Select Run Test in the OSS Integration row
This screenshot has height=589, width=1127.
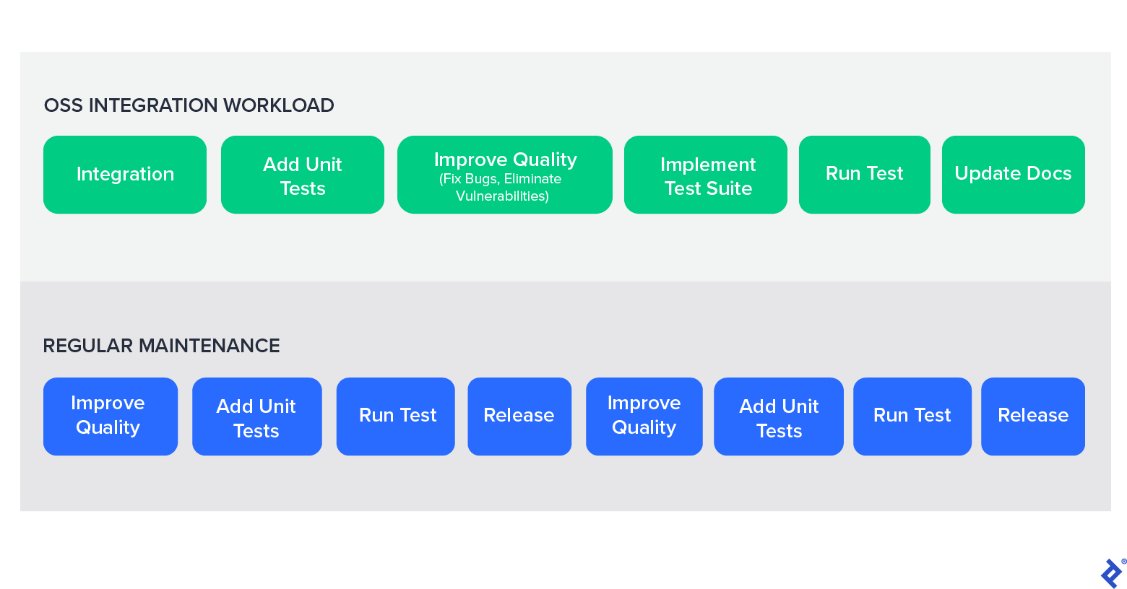[864, 174]
